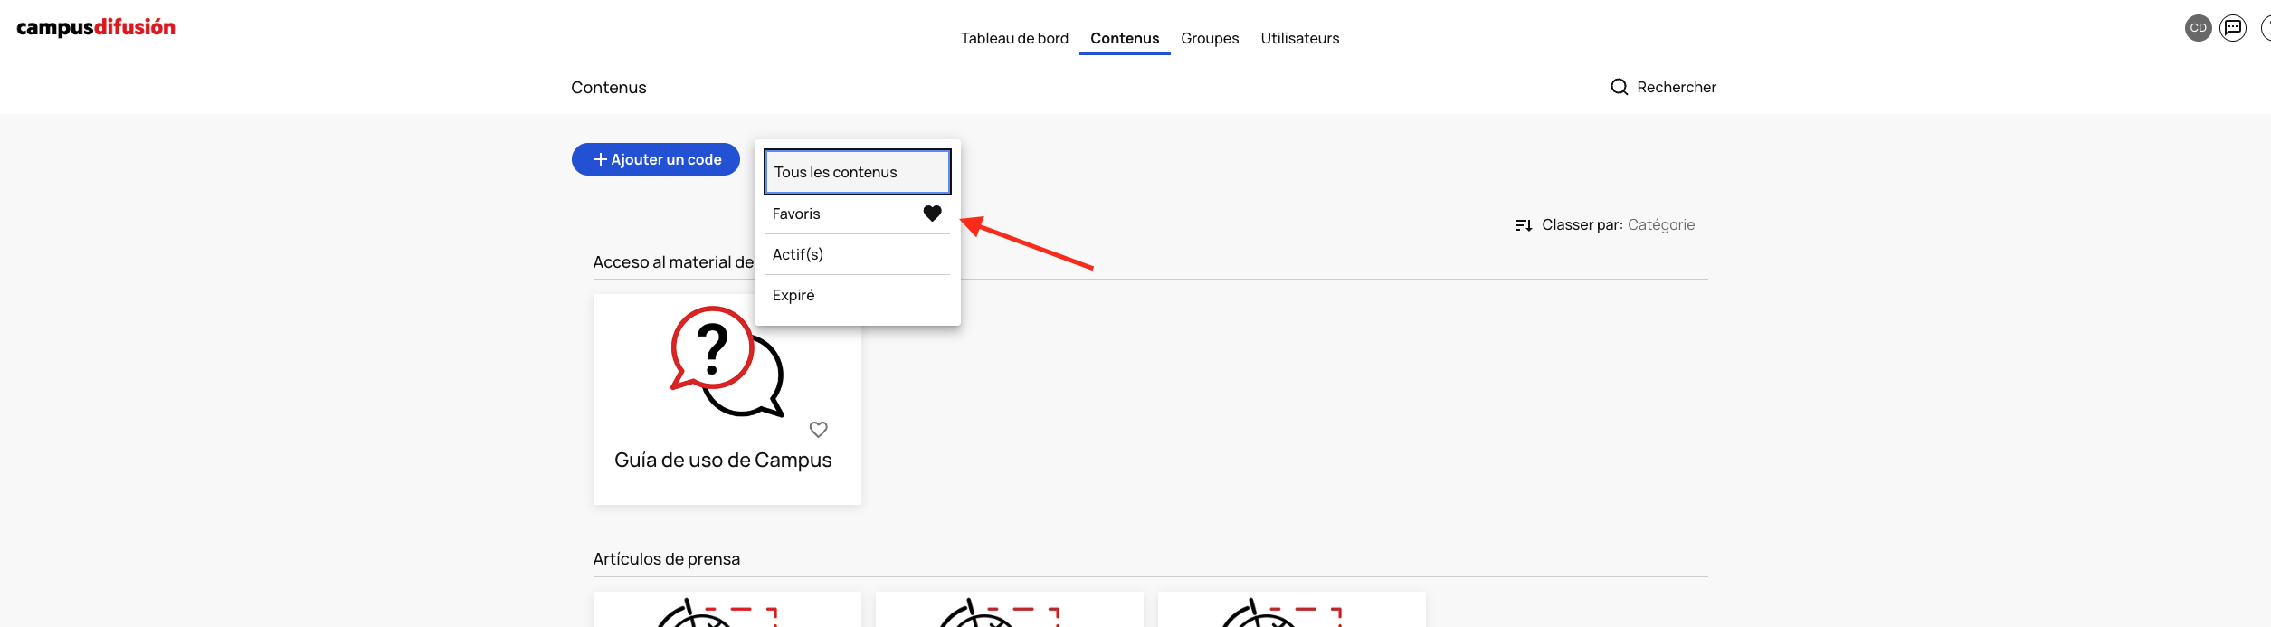2271x627 pixels.
Task: Open the Guía de uso de Campus title
Action: click(x=723, y=460)
